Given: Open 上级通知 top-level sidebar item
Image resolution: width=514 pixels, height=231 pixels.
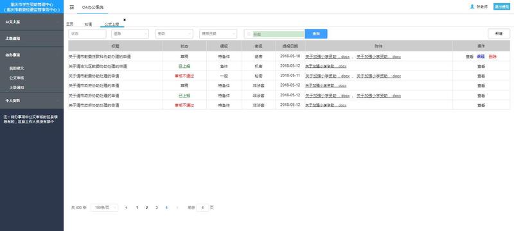Looking at the screenshot, I should pyautogui.click(x=31, y=38).
